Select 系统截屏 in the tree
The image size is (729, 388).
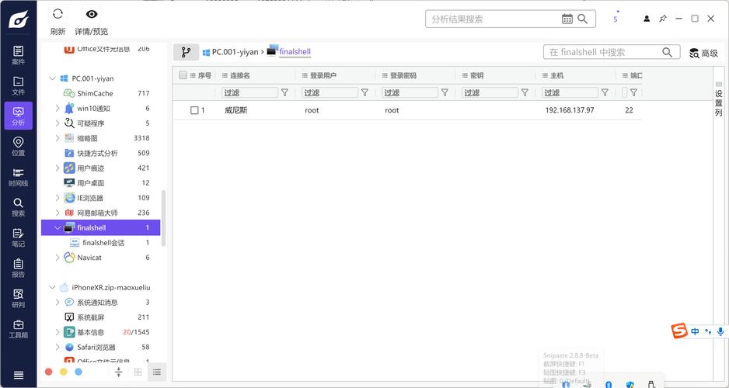[x=91, y=317]
